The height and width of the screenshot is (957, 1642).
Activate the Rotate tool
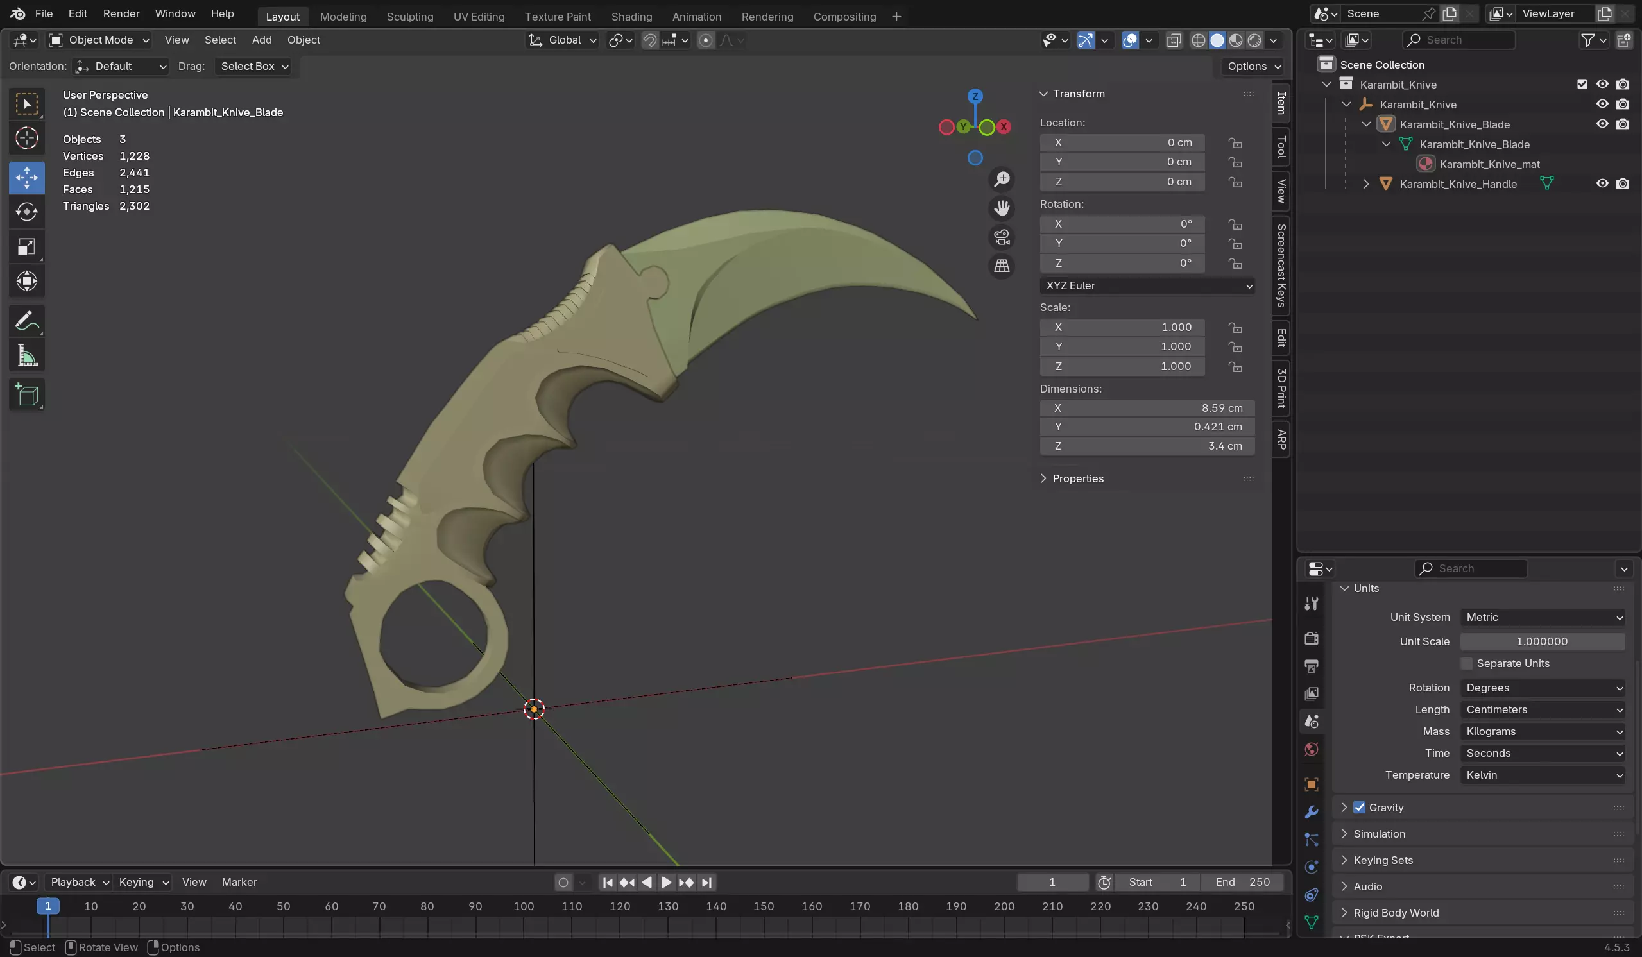pos(27,212)
